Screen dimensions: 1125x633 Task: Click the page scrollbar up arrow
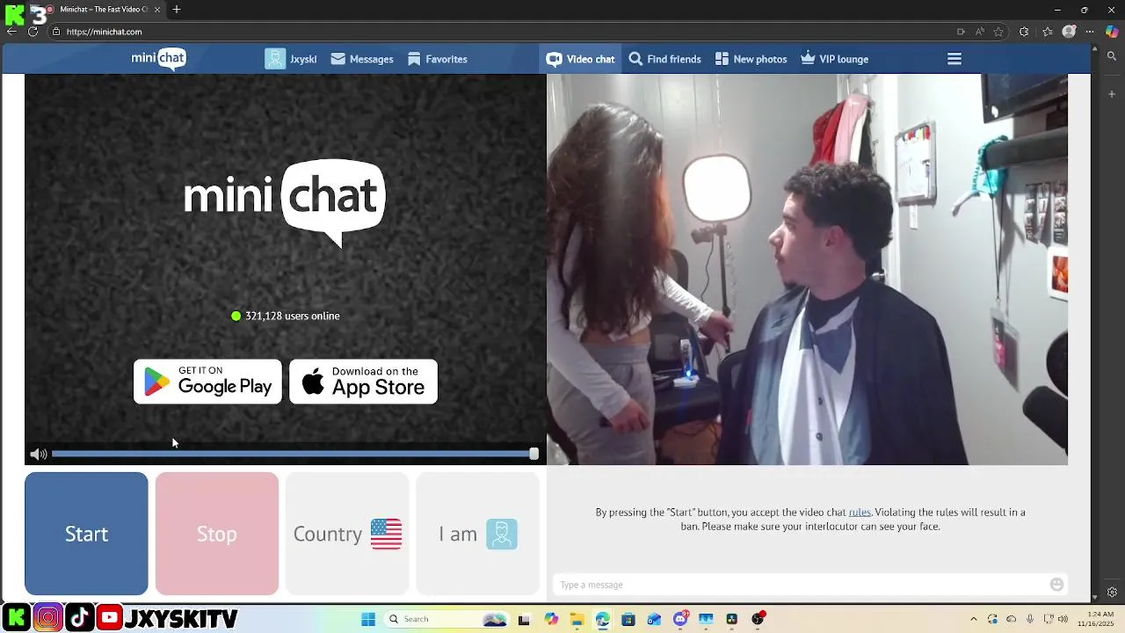[1095, 49]
